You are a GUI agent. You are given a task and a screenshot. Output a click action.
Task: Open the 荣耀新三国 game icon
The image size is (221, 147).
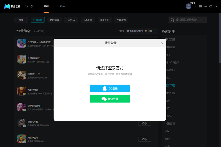[x=22, y=75]
